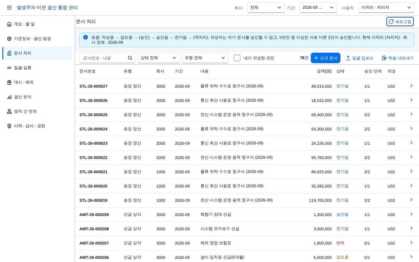The image size is (419, 262).
Task: Go to 일괄 실행 in sidebar
Action: (x=37, y=68)
